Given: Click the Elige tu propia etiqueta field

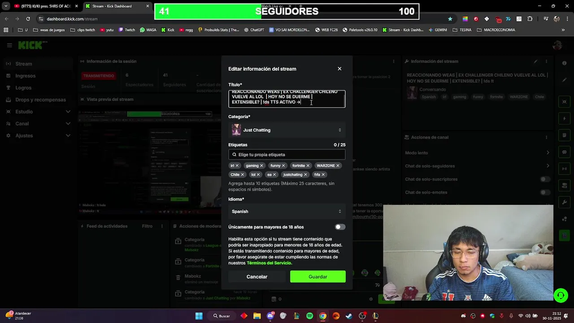Looking at the screenshot, I should point(287,154).
